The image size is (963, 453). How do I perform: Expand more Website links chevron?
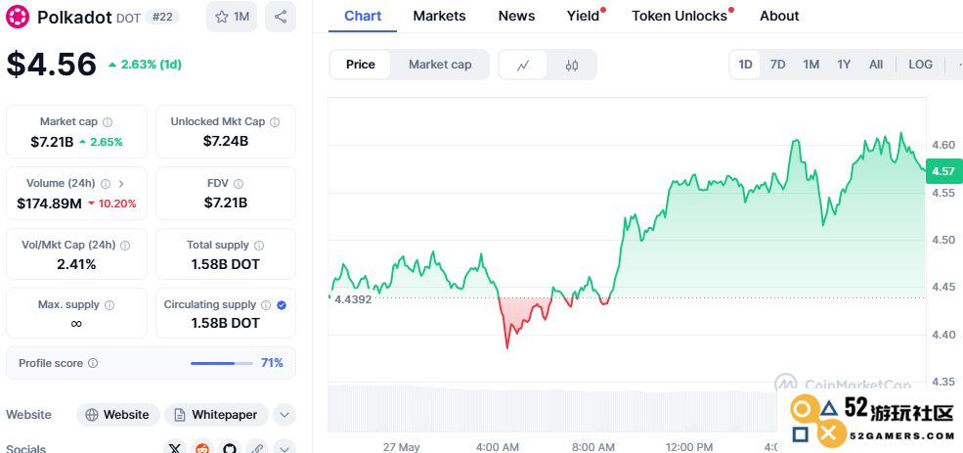[x=284, y=415]
